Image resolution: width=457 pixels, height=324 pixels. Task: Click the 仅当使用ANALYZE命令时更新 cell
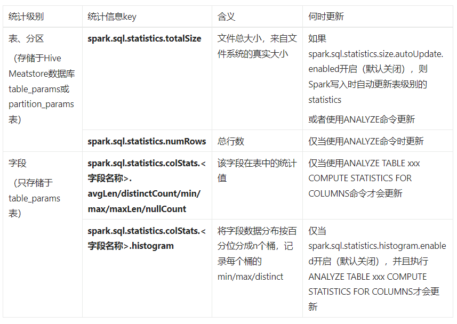click(366, 141)
